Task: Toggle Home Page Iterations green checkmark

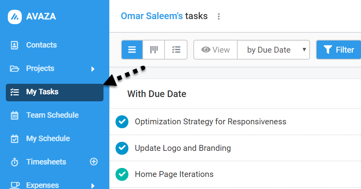Action: (122, 174)
